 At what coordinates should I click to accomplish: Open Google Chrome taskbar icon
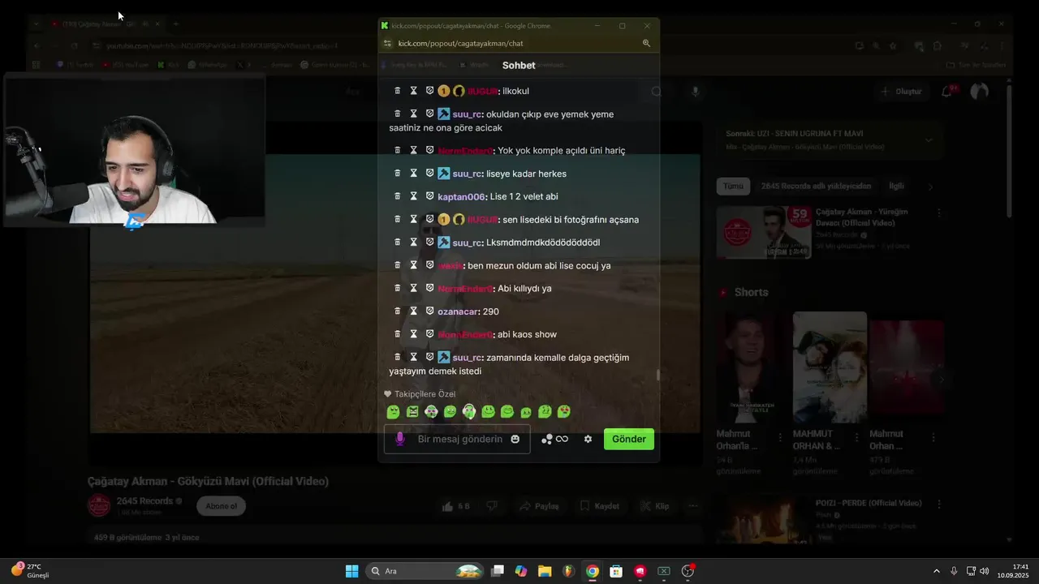coord(593,571)
